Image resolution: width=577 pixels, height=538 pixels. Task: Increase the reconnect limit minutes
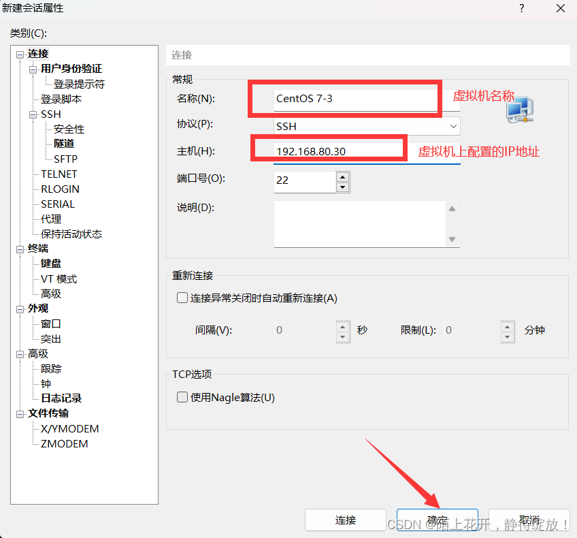[x=508, y=327]
